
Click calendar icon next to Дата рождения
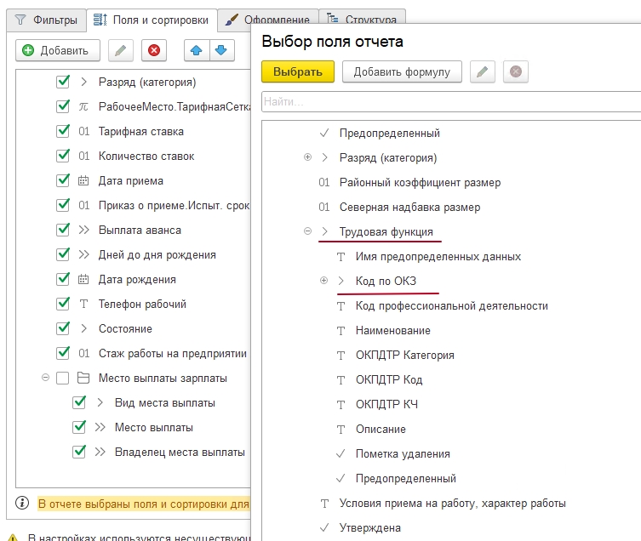coord(83,280)
